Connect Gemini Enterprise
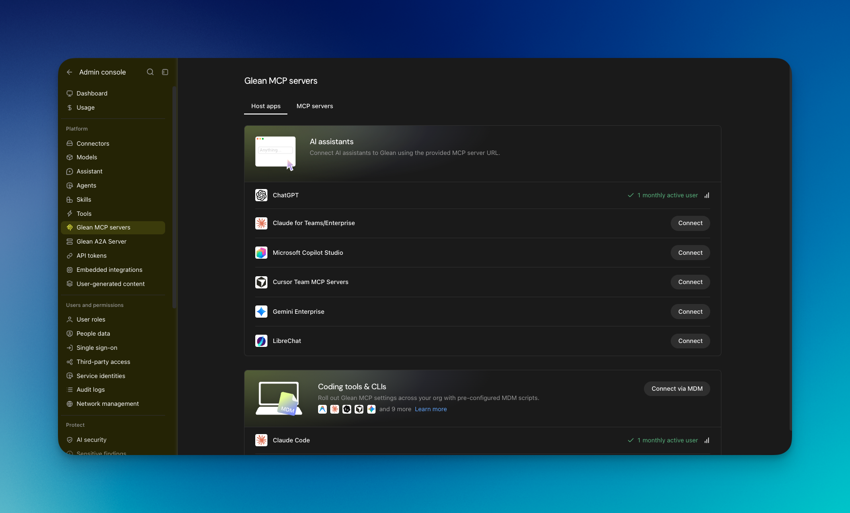Viewport: 850px width, 513px height. pos(690,312)
